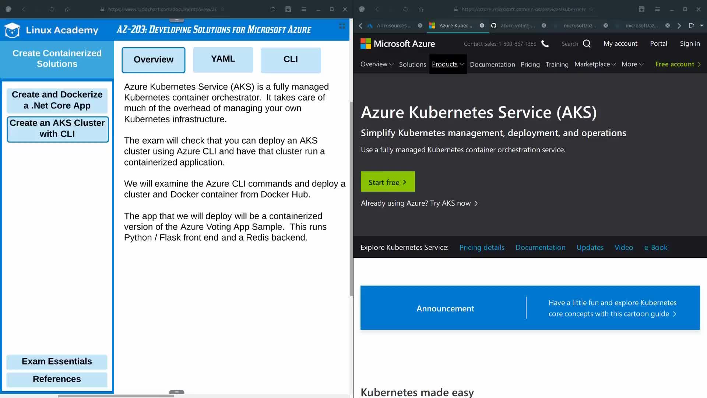Open the tab list dropdown arrow
707x398 pixels.
[x=701, y=25]
